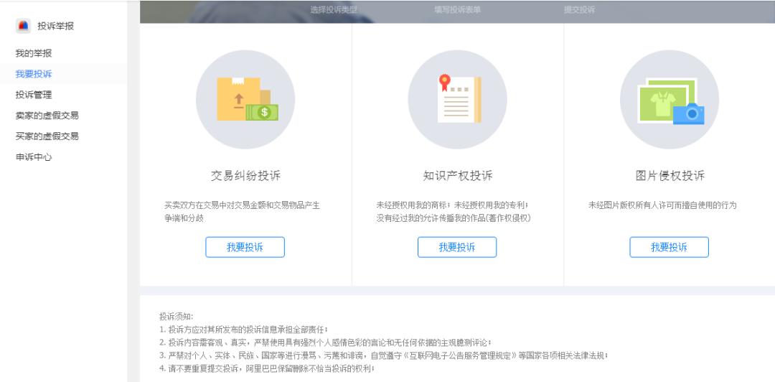The width and height of the screenshot is (775, 382).
Task: Open 申诉中心 in the sidebar
Action: click(34, 157)
